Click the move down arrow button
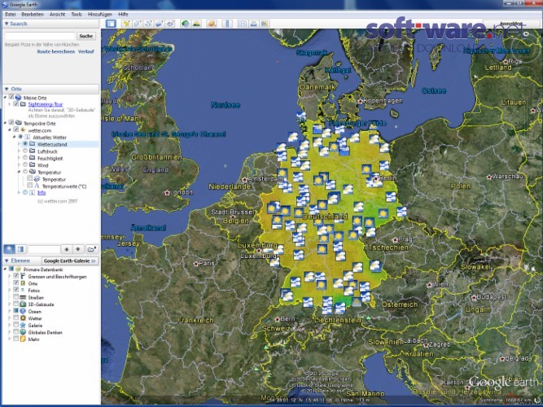The image size is (543, 407). coord(78,249)
